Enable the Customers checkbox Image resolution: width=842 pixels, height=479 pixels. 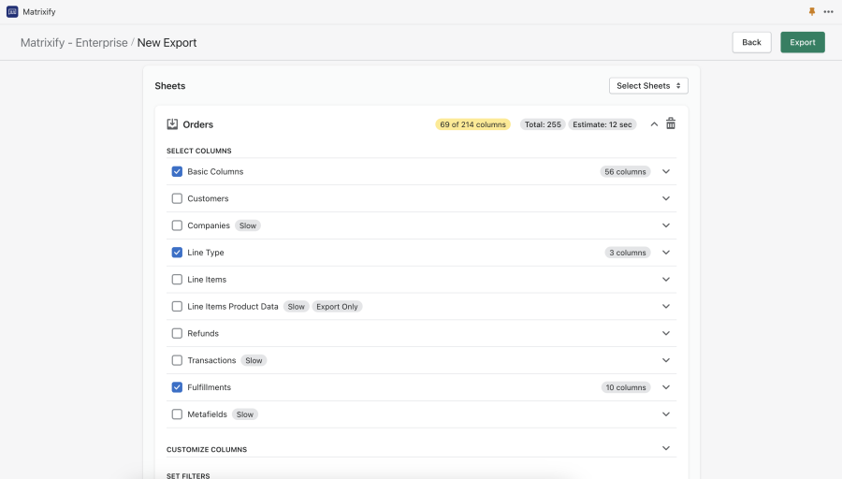(177, 198)
